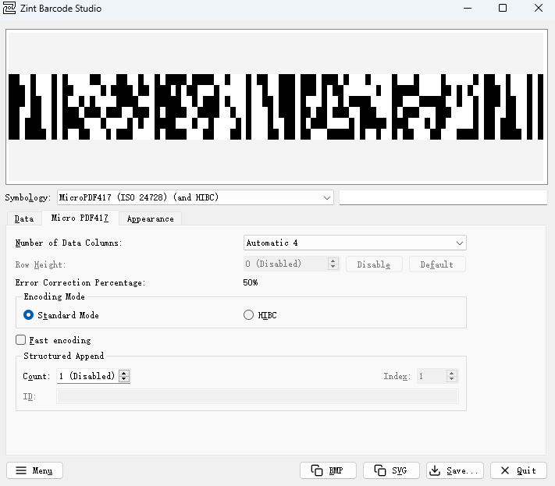Save the barcode image with Save button
555x486 pixels.
[455, 470]
